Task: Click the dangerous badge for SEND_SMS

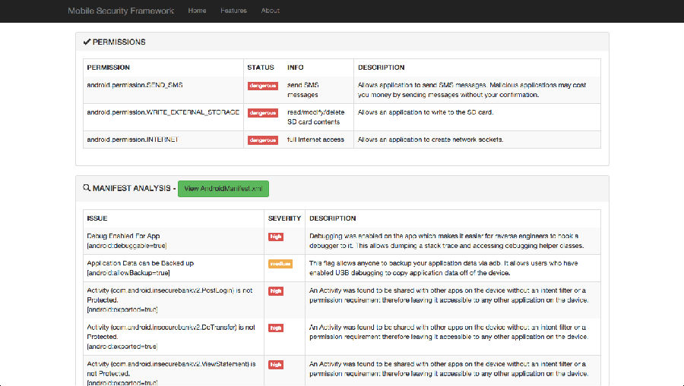Action: pyautogui.click(x=263, y=86)
